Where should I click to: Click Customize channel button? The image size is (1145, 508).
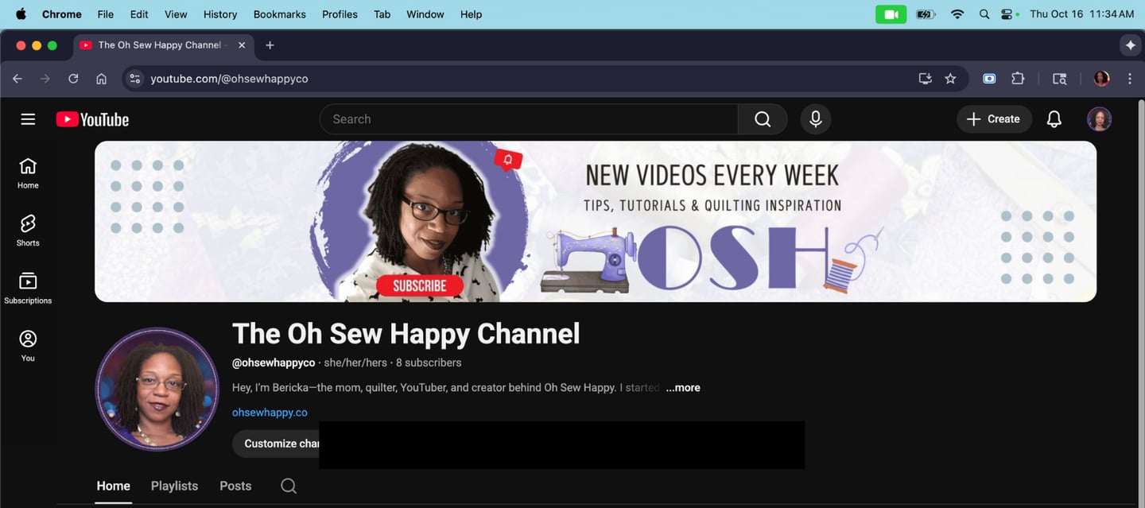(276, 444)
